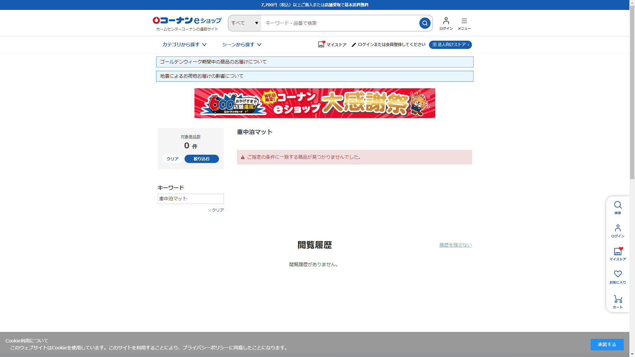Accept cookies with 承諾する button
Image resolution: width=635 pixels, height=357 pixels.
[607, 344]
